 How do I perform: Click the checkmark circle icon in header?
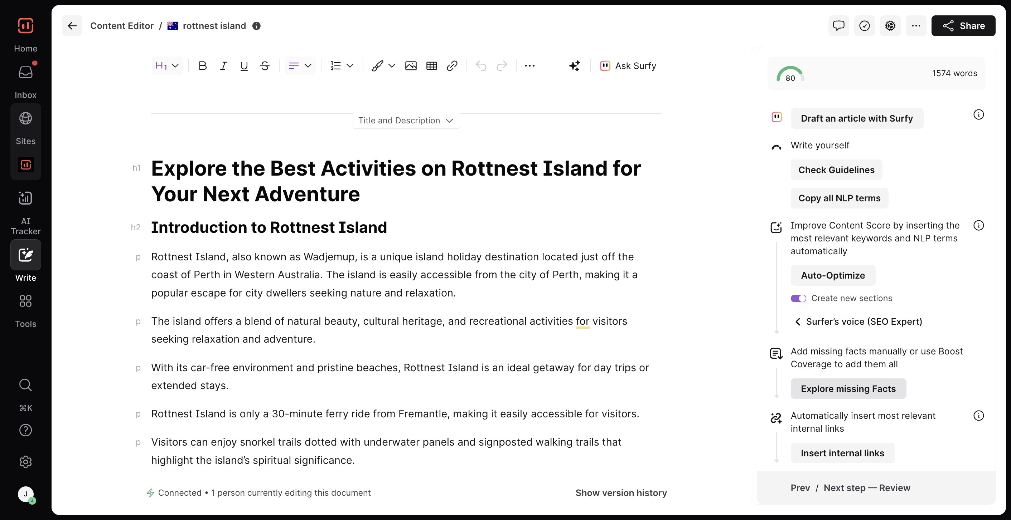[x=865, y=26]
